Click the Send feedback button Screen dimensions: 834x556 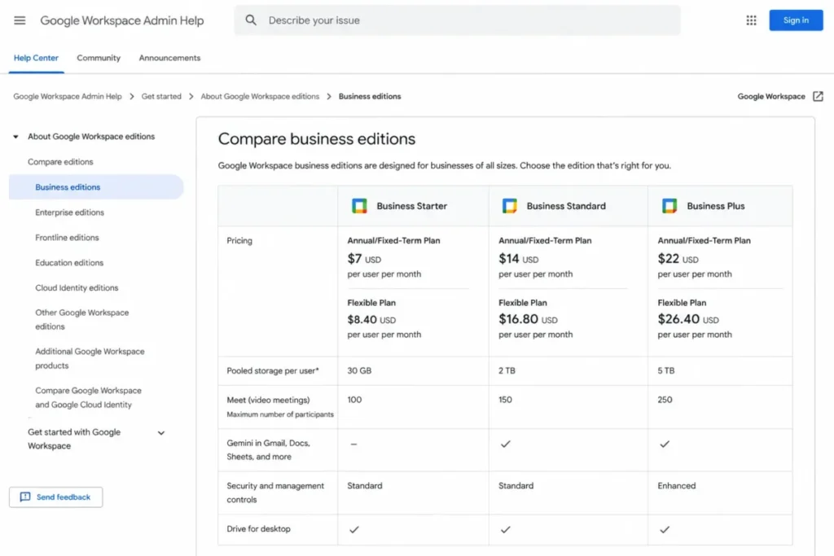56,497
